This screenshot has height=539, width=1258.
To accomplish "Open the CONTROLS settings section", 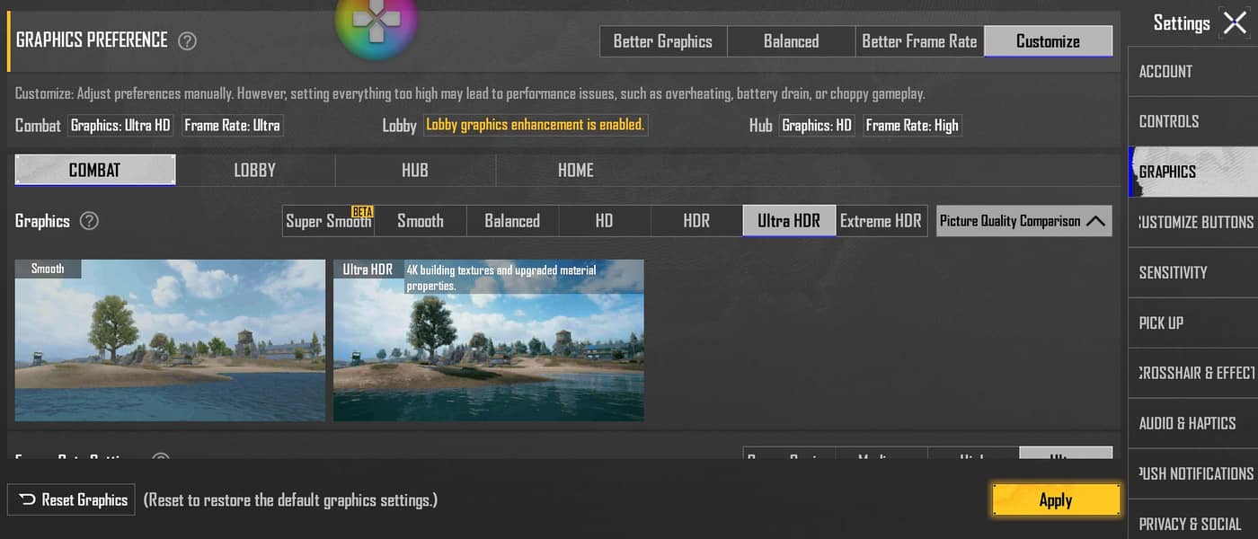I will click(1192, 121).
